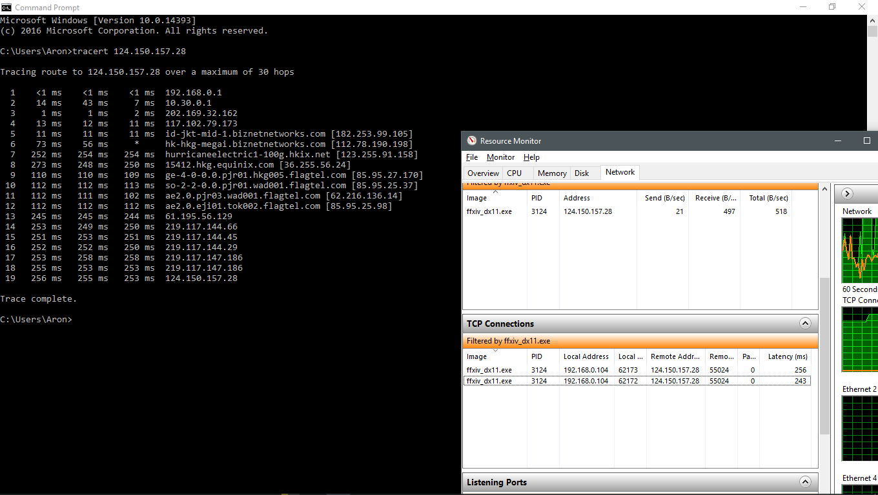The image size is (878, 495).
Task: Minimize the Command Prompt window
Action: pyautogui.click(x=802, y=7)
